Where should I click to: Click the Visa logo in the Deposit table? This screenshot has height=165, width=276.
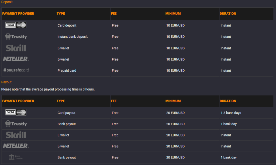pos(11,25)
